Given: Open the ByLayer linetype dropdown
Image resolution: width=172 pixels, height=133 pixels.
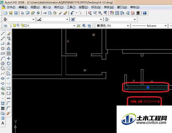Looking at the screenshot, I should [x=165, y=26].
